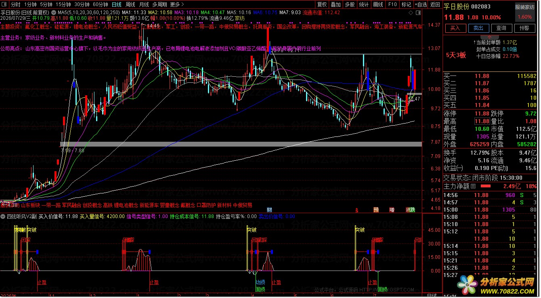Click the 买五 order row
Viewport: 541px width, 298px height.
point(491,105)
